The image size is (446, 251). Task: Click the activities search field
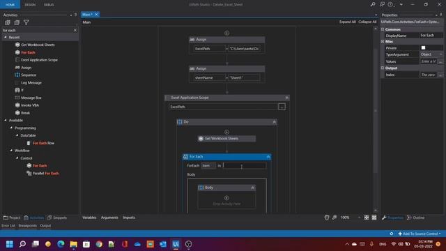point(37,30)
